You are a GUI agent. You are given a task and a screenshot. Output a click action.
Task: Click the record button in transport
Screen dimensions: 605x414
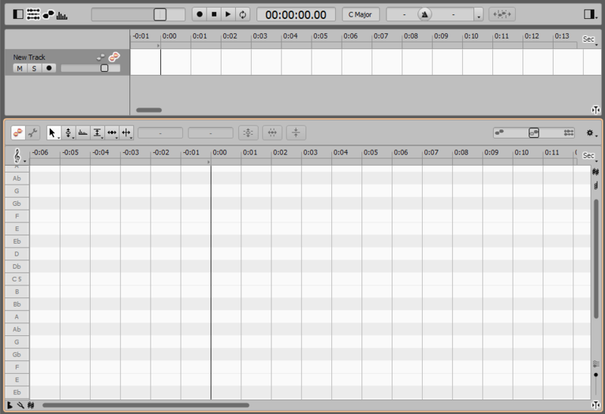coord(200,14)
